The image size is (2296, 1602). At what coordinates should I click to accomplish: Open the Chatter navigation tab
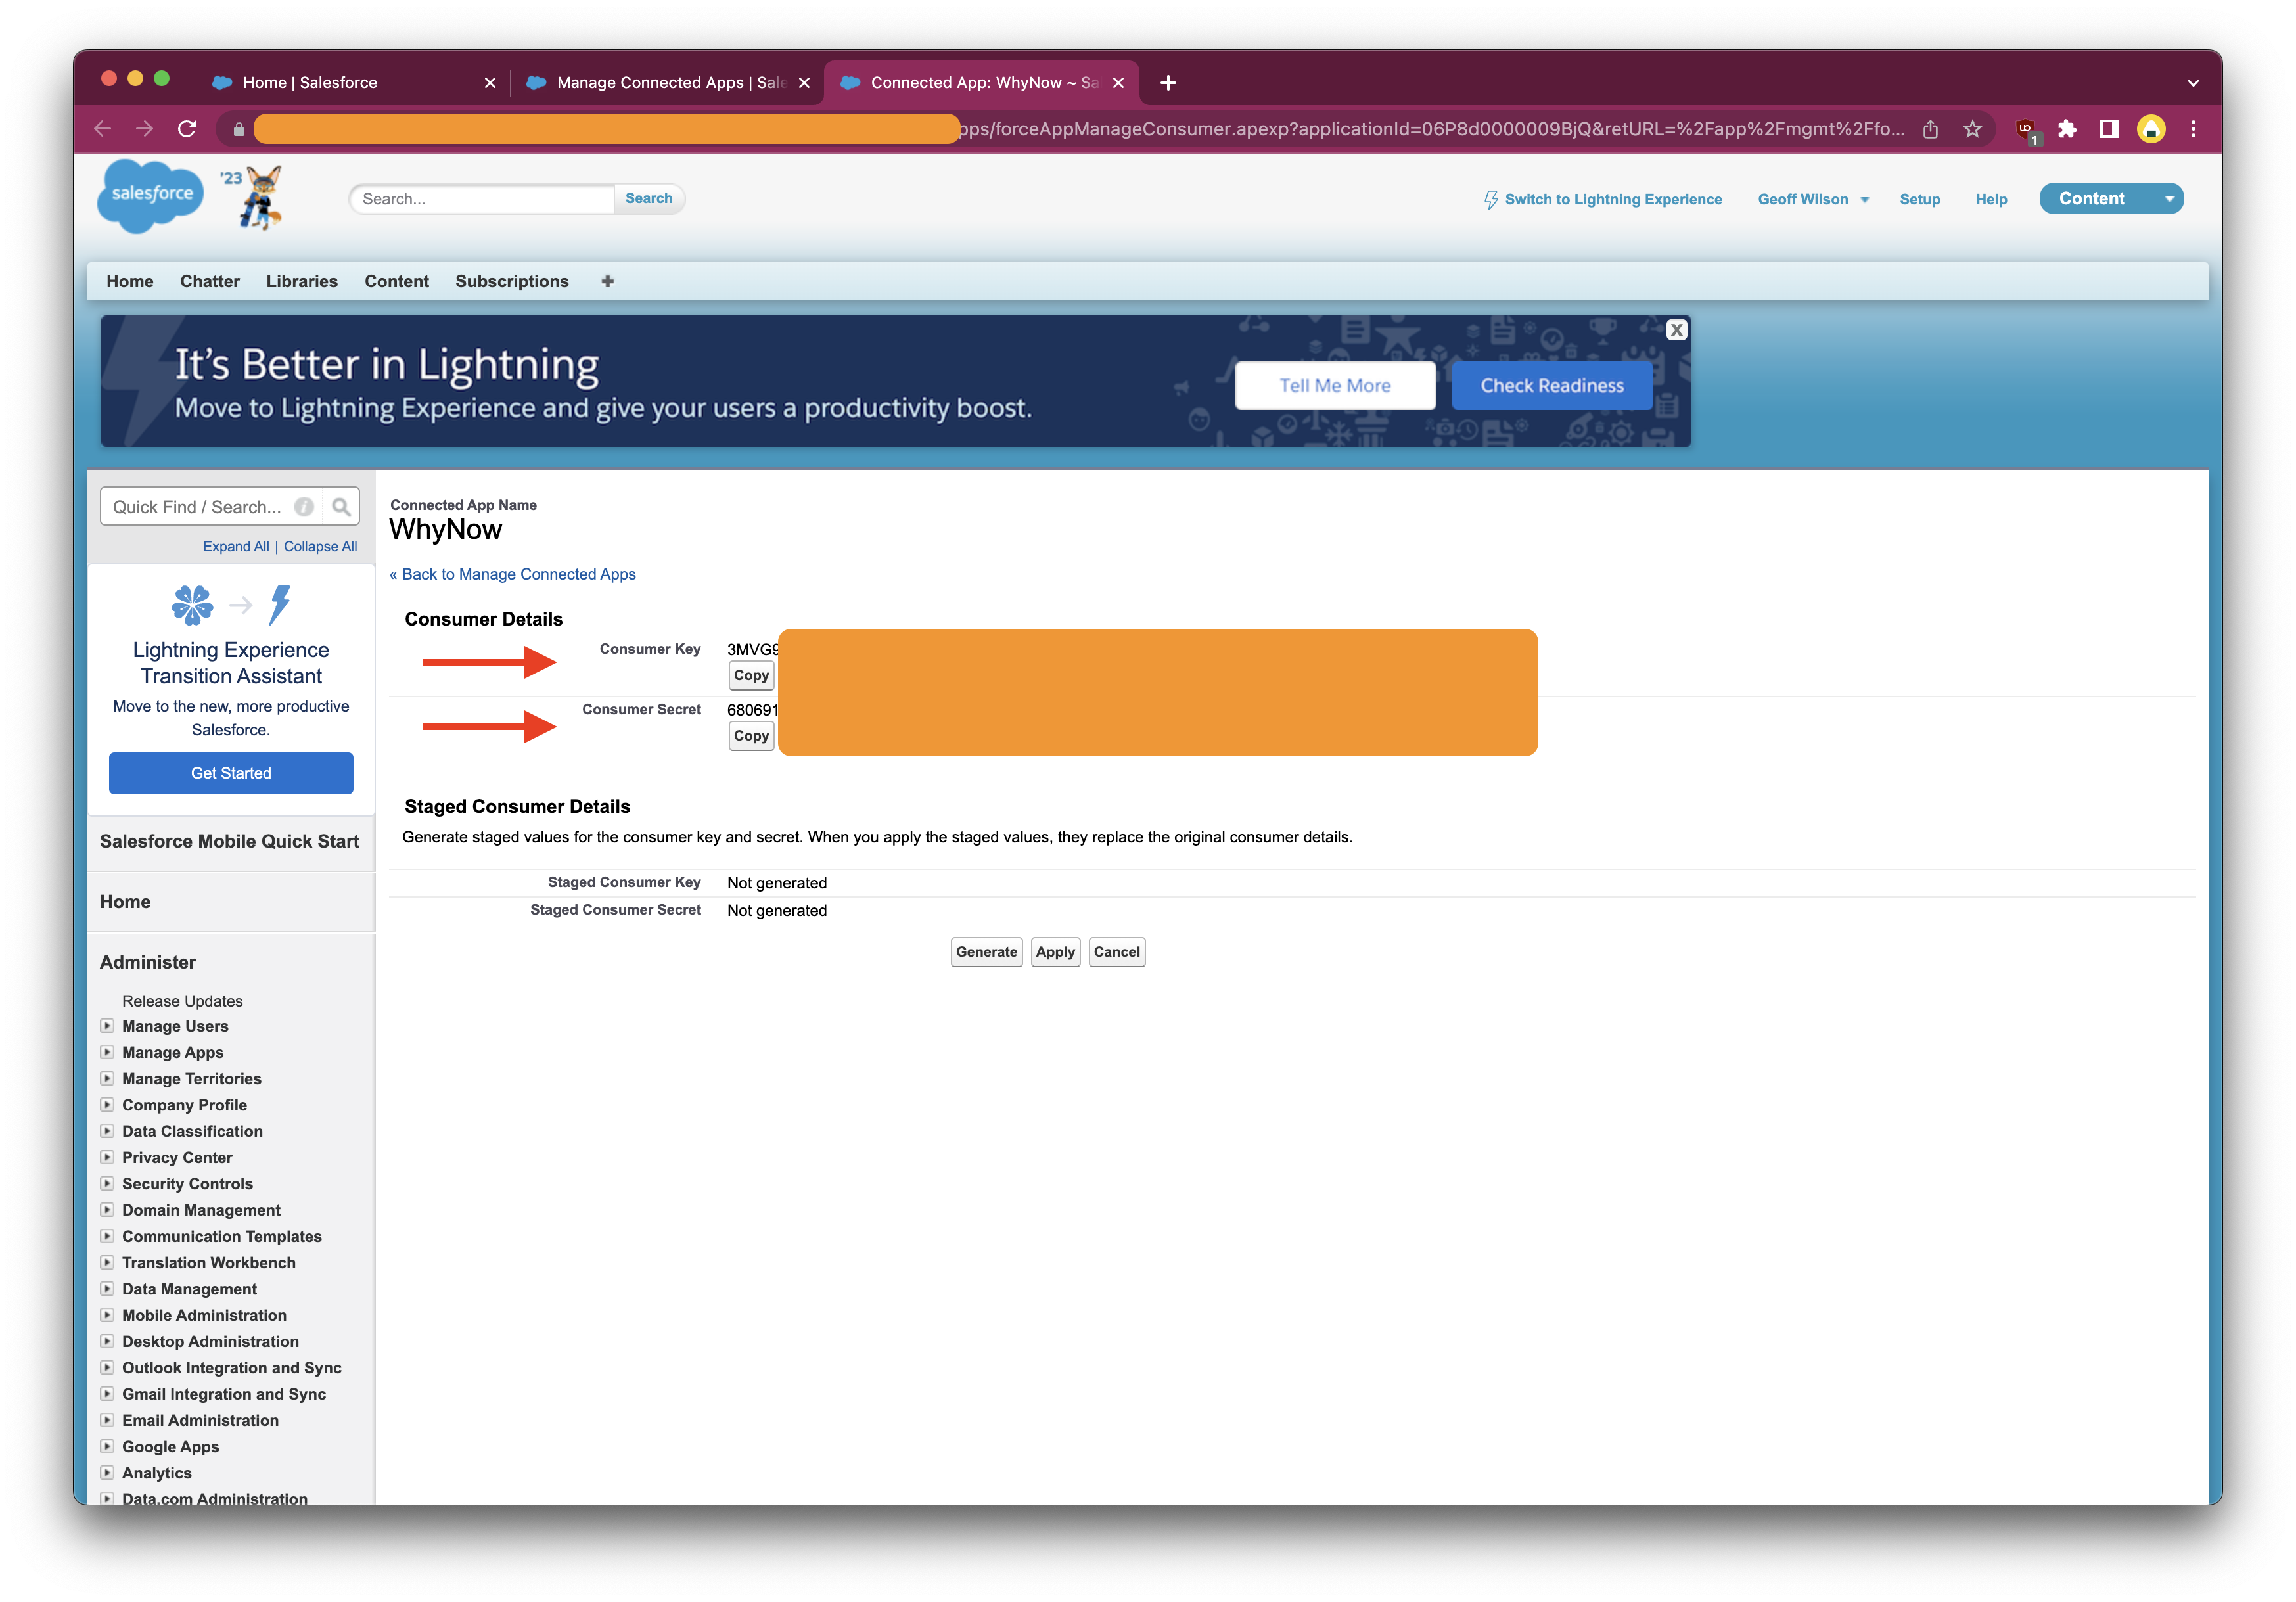point(210,281)
